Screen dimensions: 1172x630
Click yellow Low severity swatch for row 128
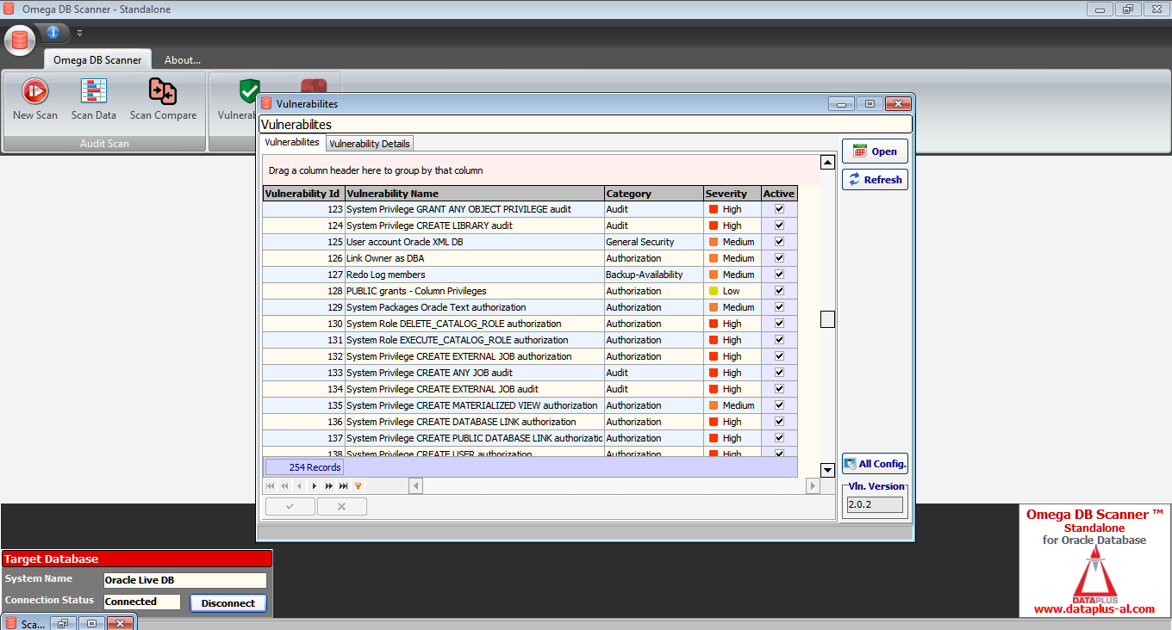(713, 291)
